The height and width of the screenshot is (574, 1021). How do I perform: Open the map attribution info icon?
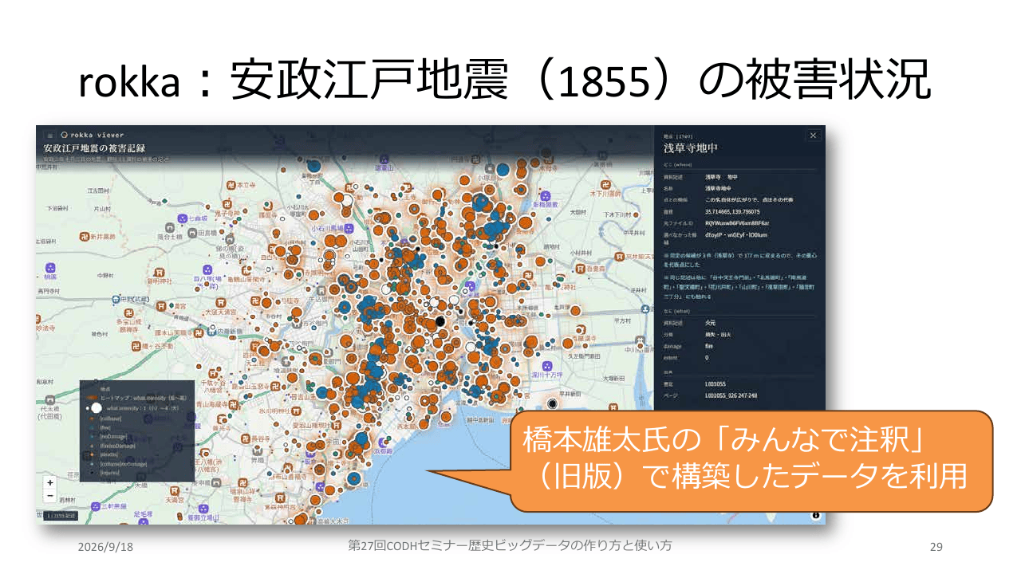point(816,516)
